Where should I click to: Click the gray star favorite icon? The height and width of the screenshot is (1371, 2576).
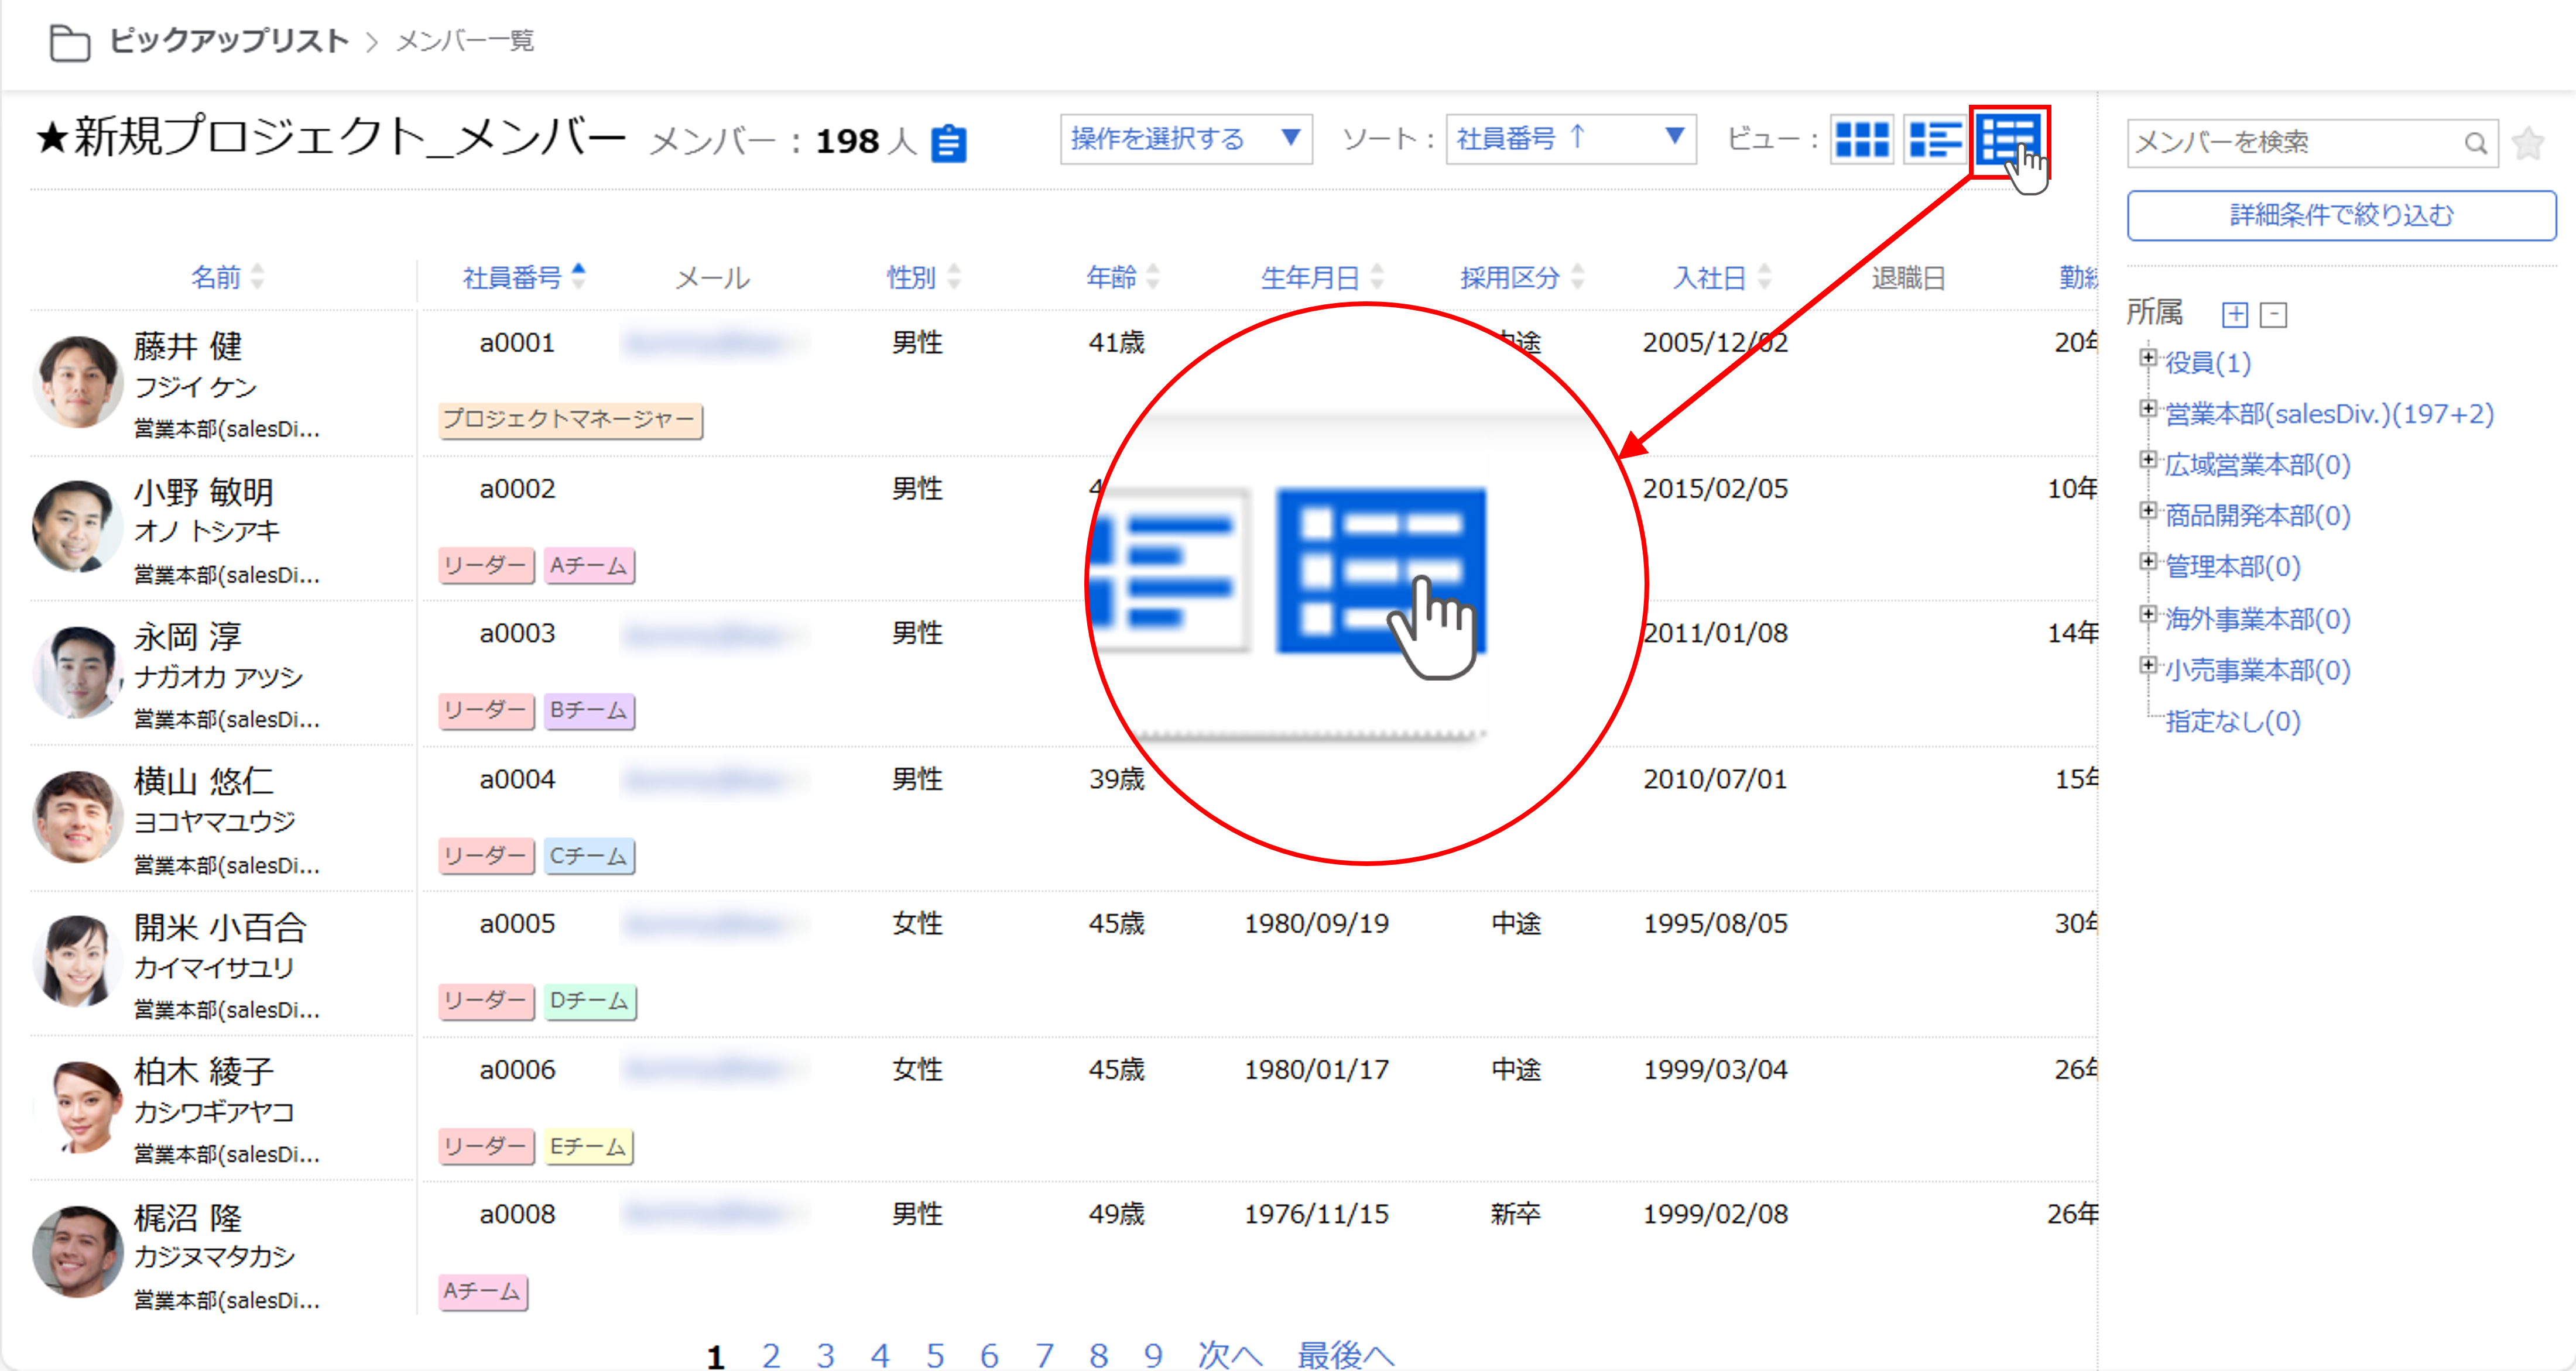coord(2528,143)
